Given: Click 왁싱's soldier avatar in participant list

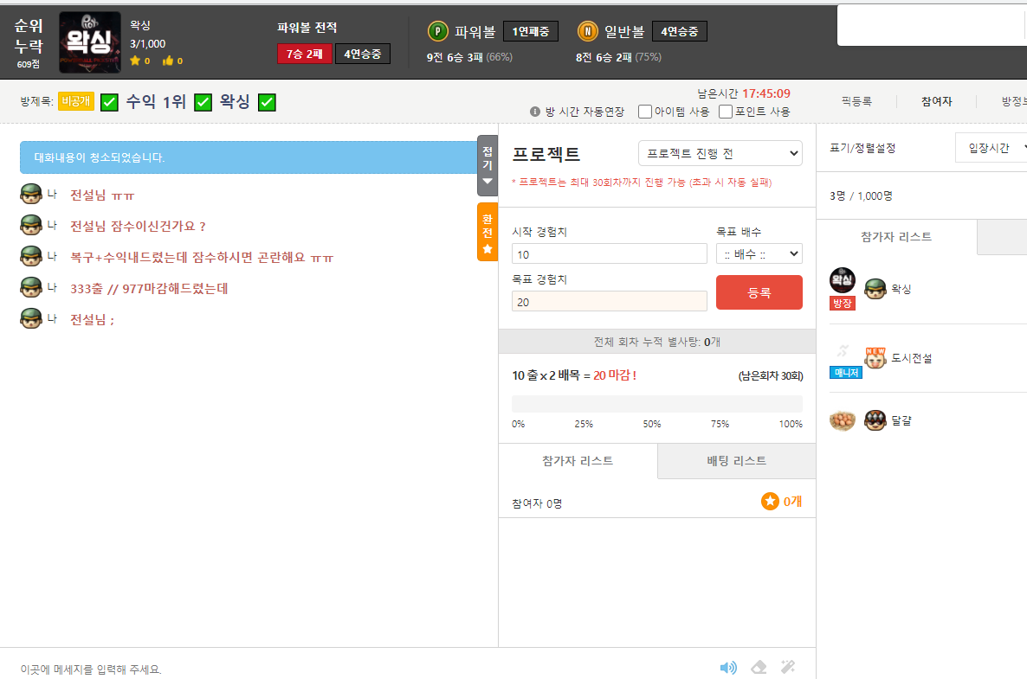Looking at the screenshot, I should [x=875, y=289].
